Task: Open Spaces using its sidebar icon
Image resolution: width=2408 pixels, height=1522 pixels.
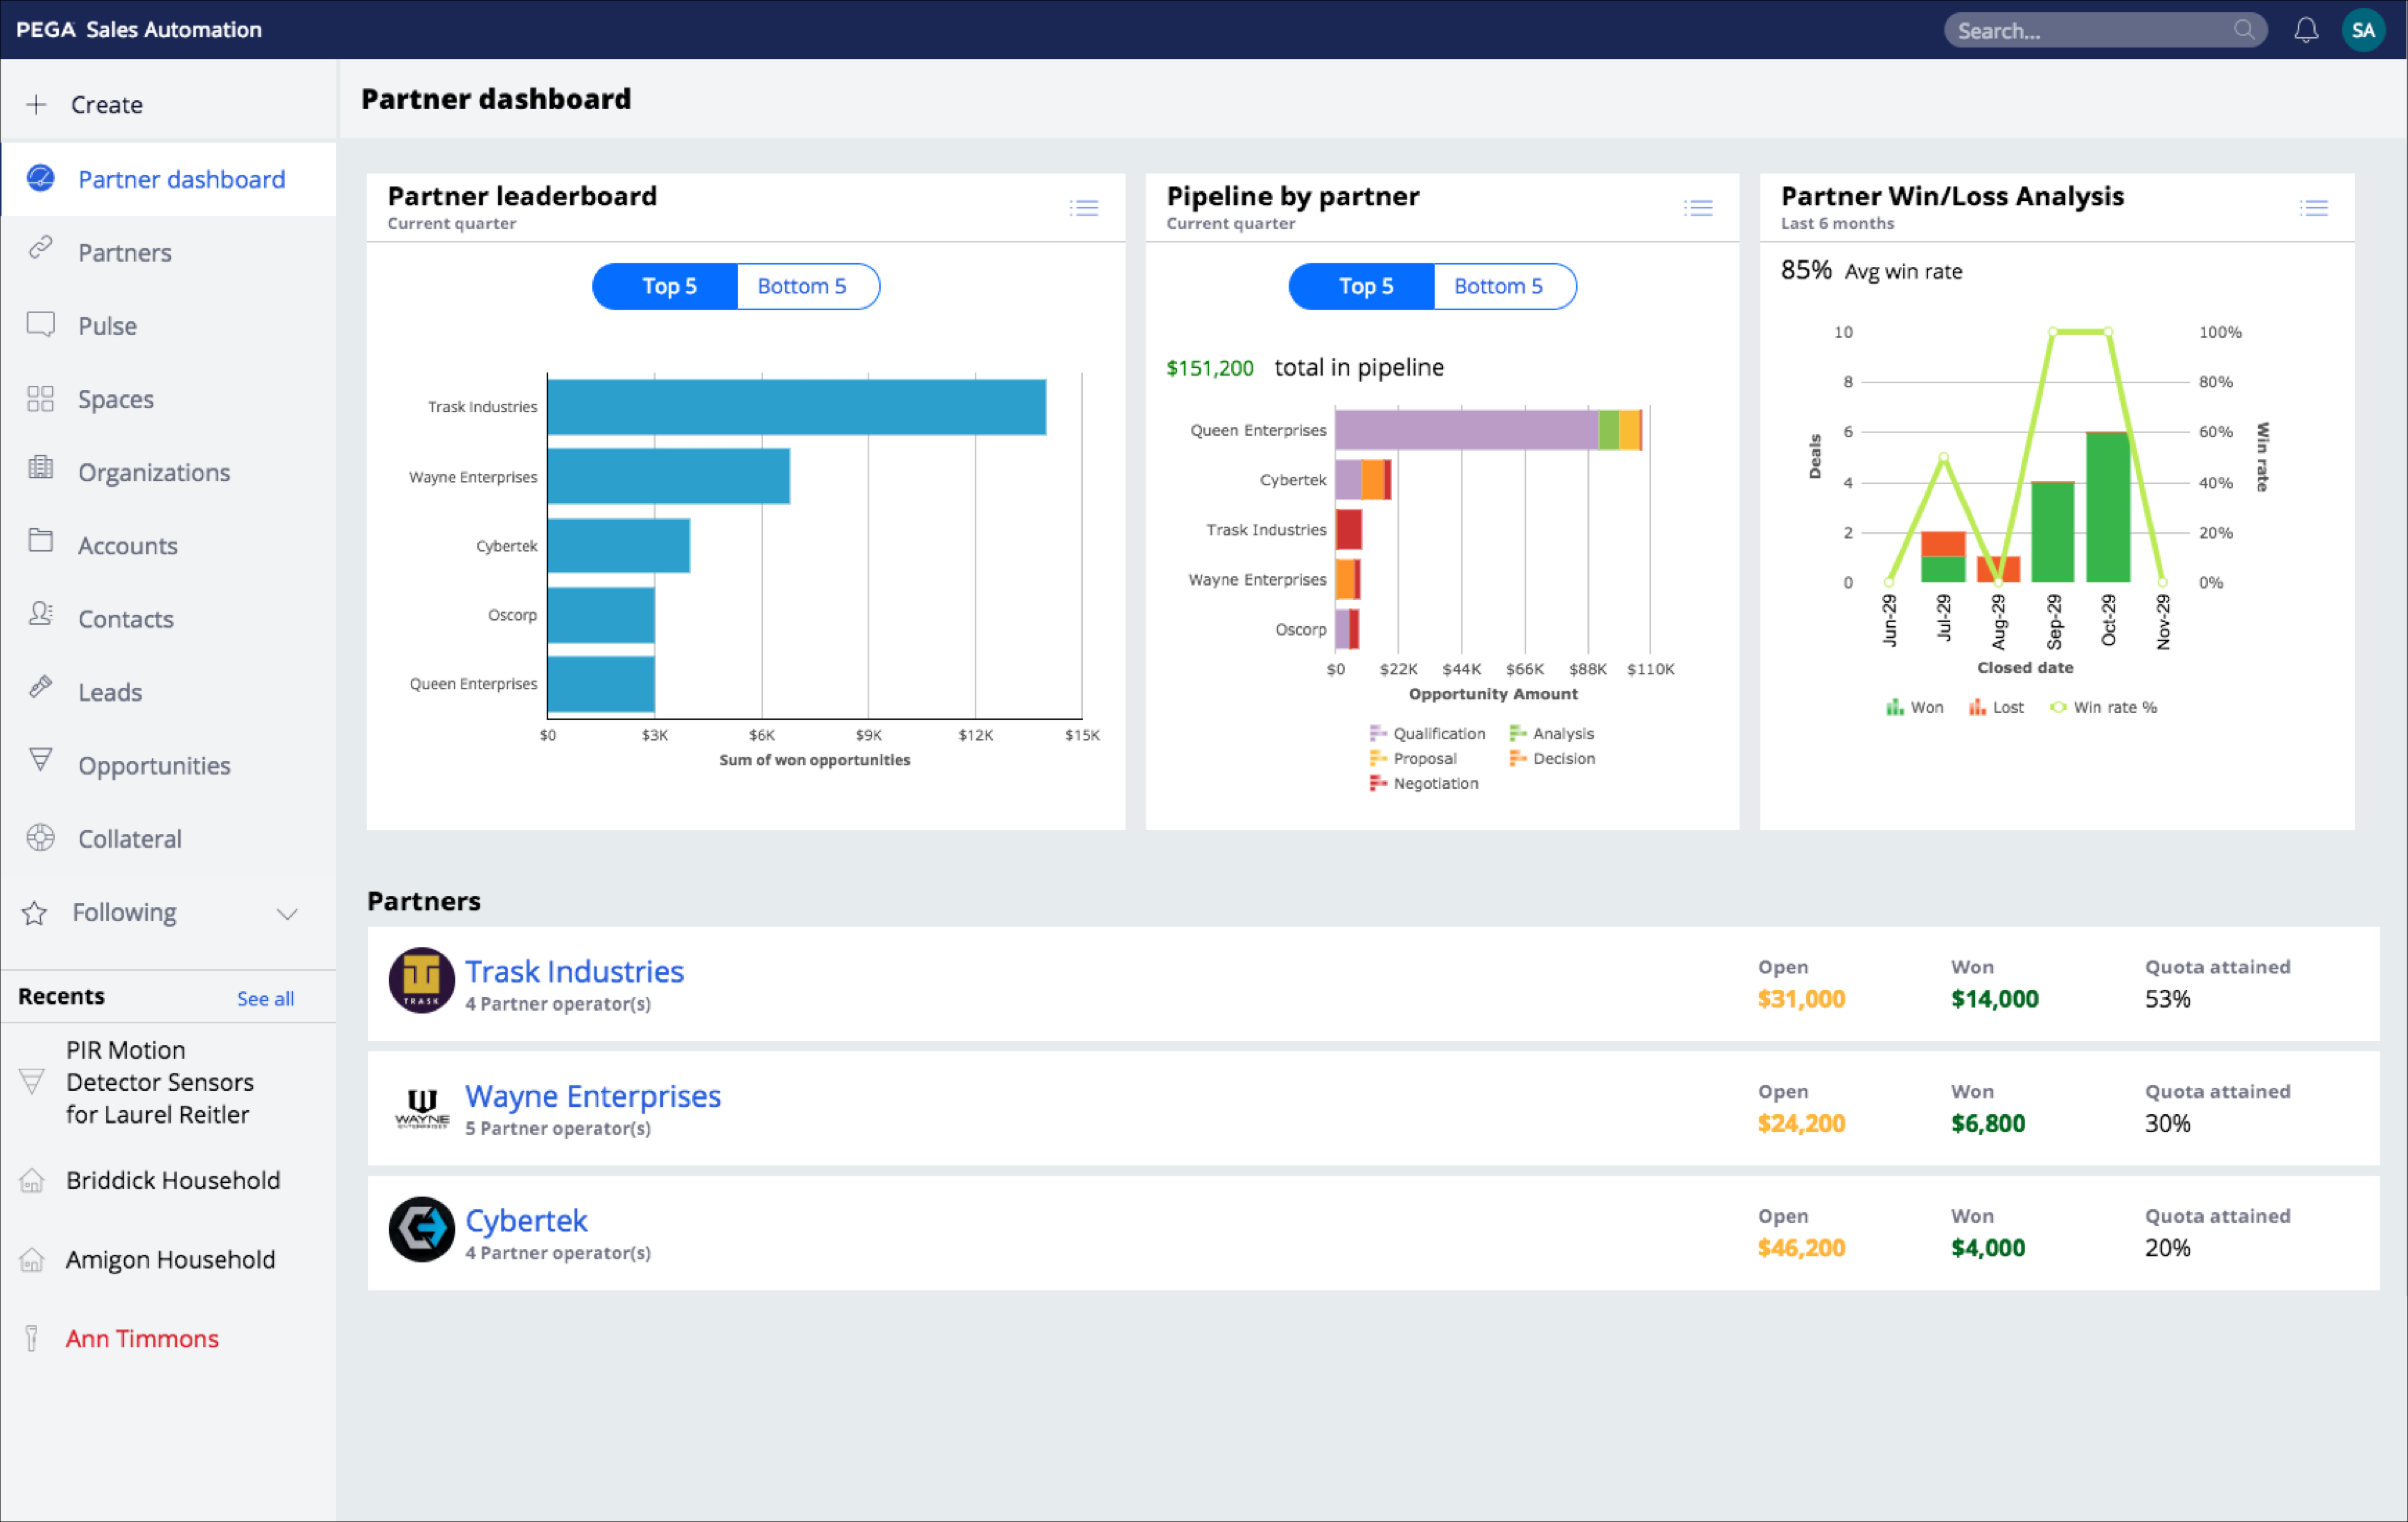Action: coord(40,398)
